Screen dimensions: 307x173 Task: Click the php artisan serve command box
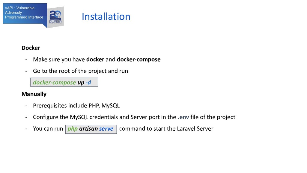pos(91,129)
